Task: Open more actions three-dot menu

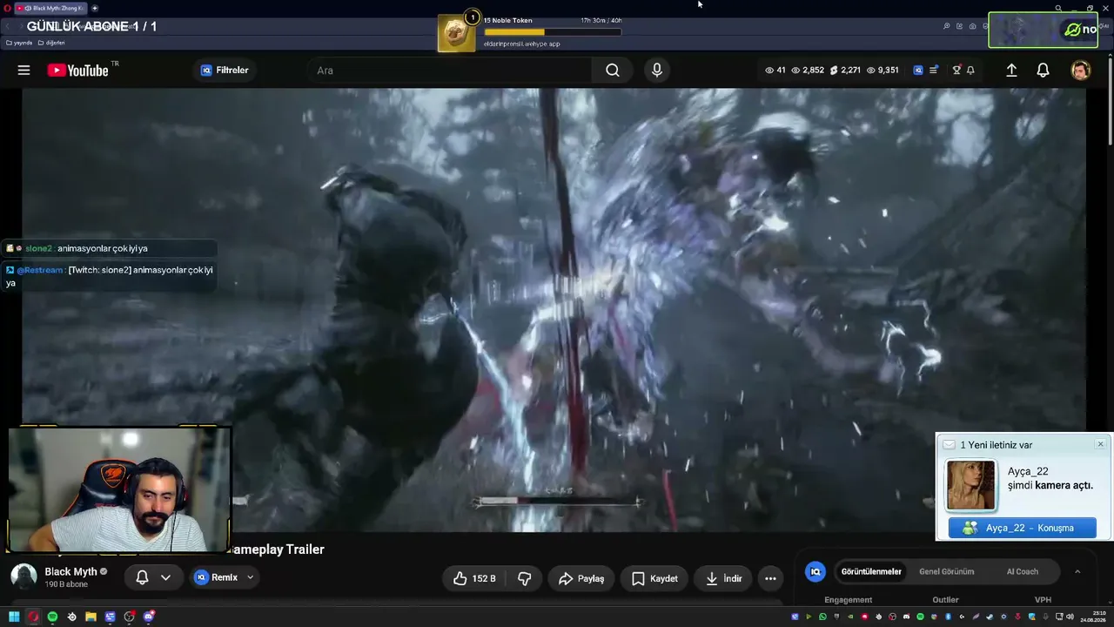Action: [x=770, y=578]
